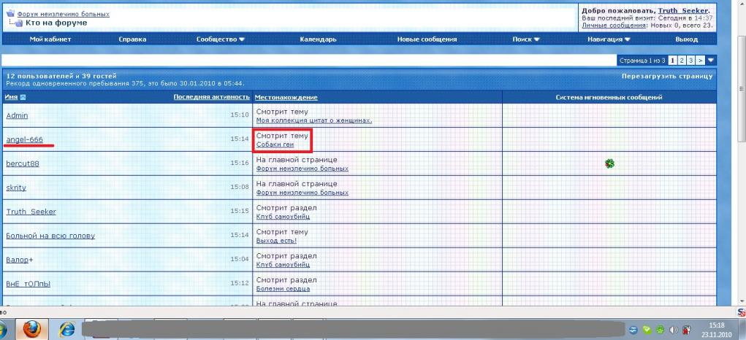Click the sort order icon next to Имя
Image resolution: width=746 pixels, height=340 pixels.
(x=23, y=97)
